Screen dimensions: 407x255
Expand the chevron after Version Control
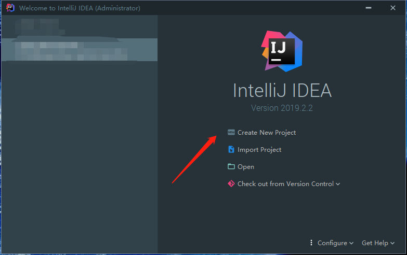tap(338, 184)
